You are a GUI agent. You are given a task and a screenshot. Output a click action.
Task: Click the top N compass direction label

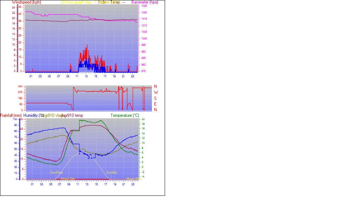coord(155,86)
